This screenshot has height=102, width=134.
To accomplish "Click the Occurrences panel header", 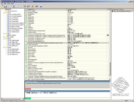I will [x=122, y=9].
